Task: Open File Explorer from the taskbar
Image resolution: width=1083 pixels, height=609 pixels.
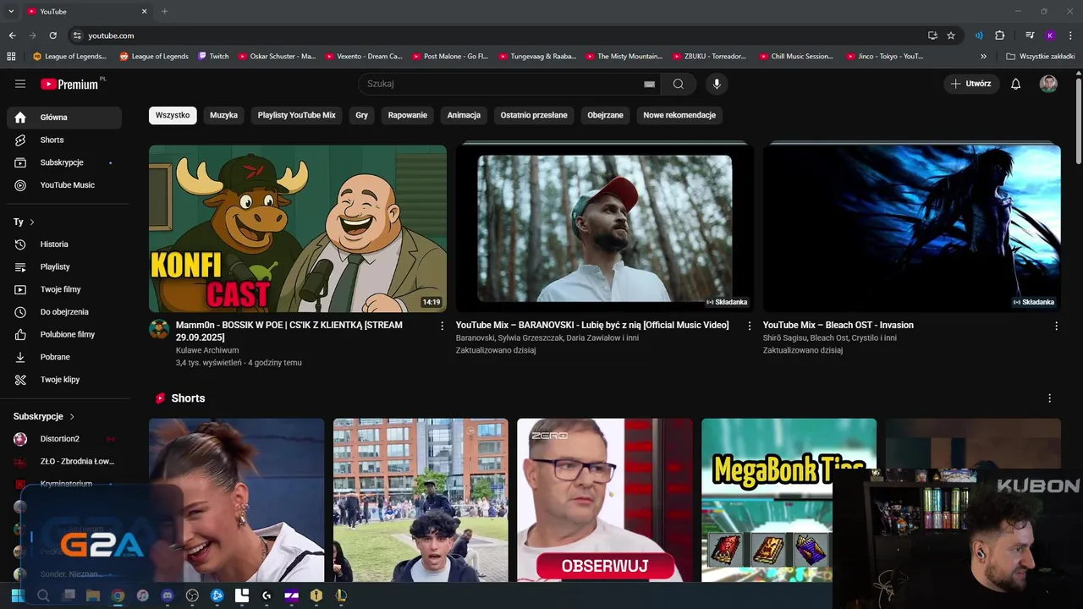Action: coord(93,595)
